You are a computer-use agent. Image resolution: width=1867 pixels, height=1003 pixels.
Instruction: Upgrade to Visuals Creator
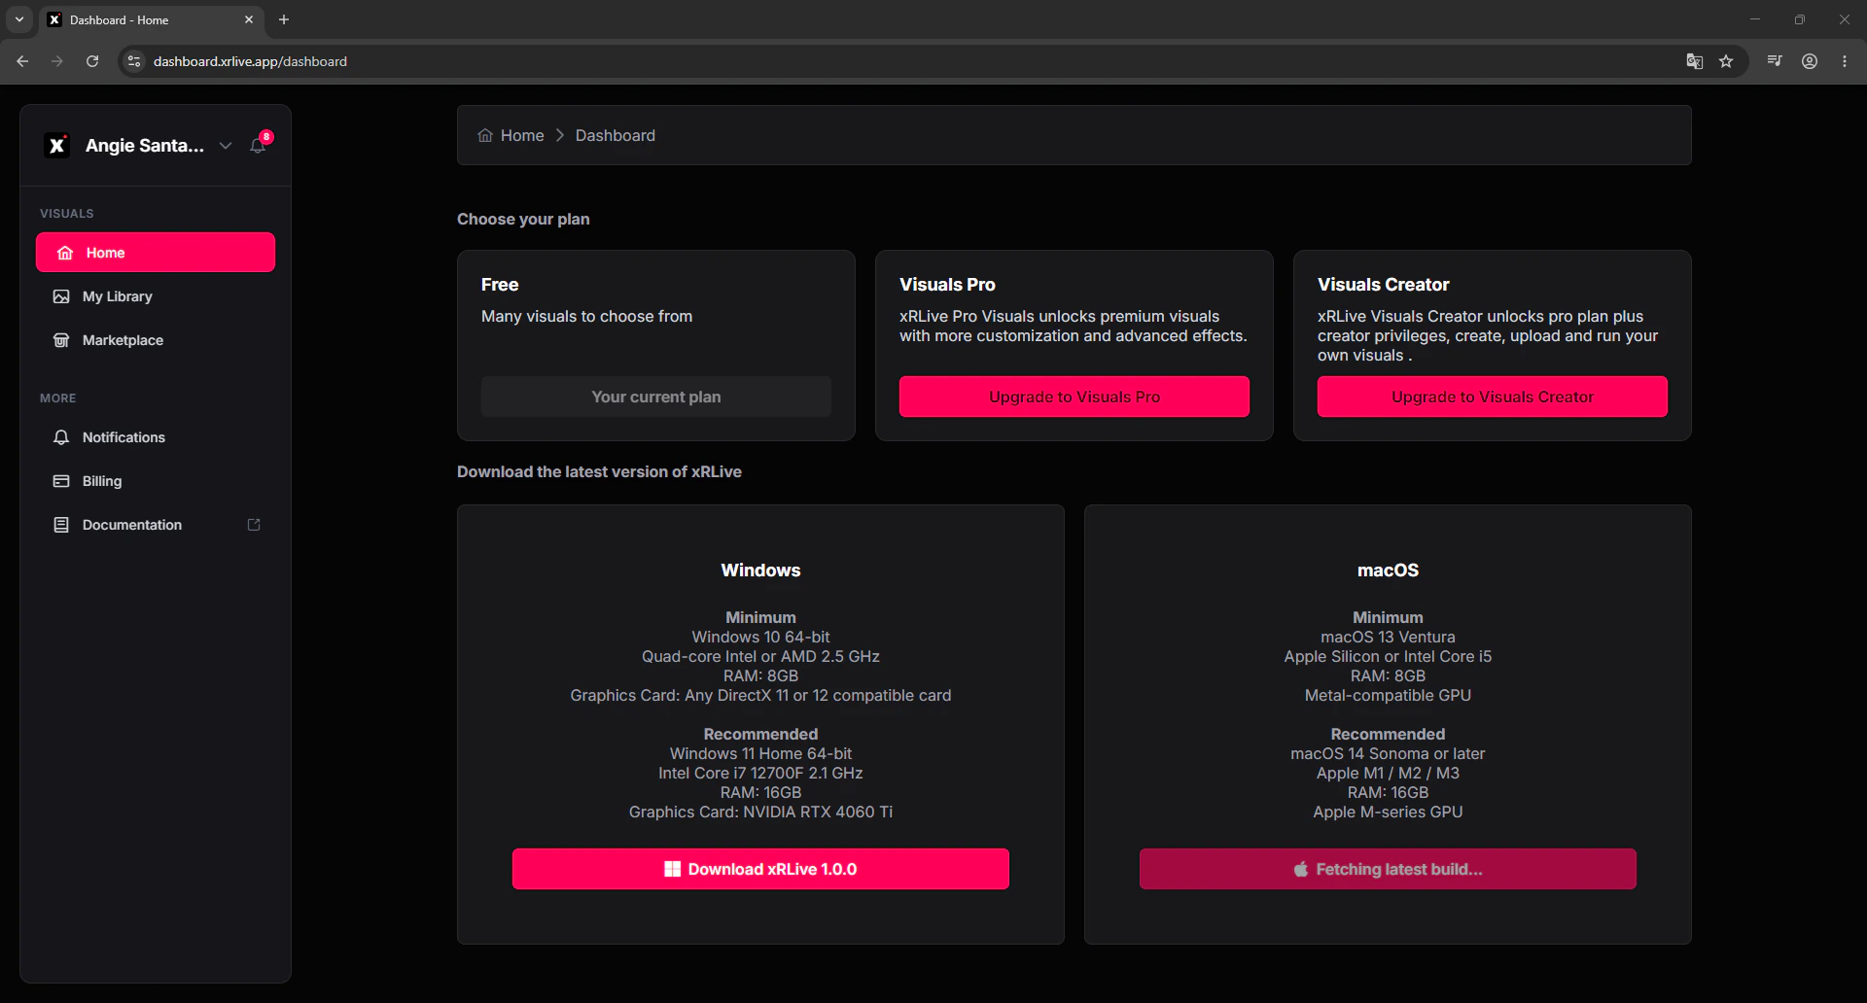pos(1493,397)
